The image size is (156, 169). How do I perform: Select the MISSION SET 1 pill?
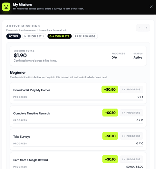tap(34, 36)
